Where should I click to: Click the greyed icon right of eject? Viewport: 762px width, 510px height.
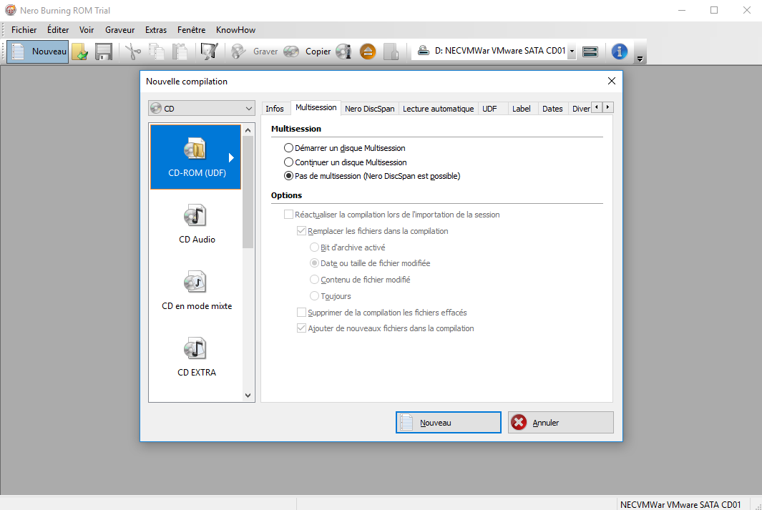[x=391, y=52]
